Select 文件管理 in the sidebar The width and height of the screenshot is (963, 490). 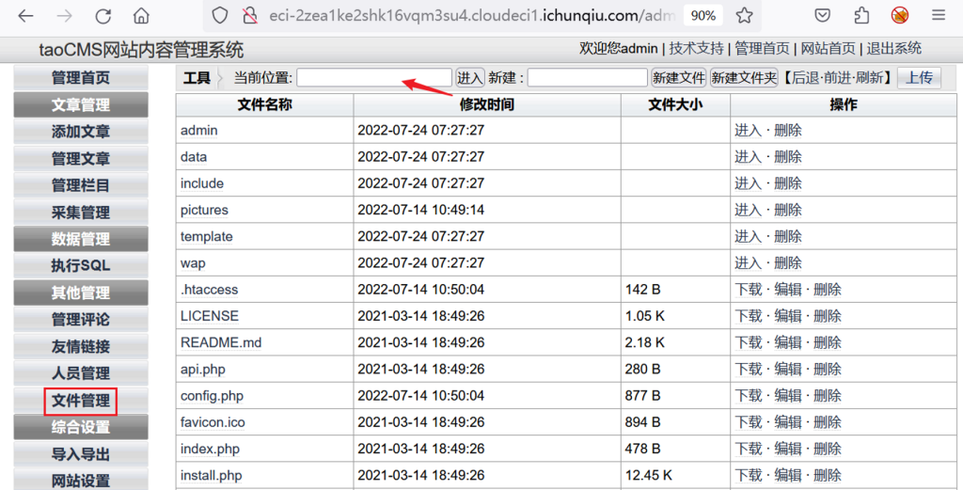81,401
